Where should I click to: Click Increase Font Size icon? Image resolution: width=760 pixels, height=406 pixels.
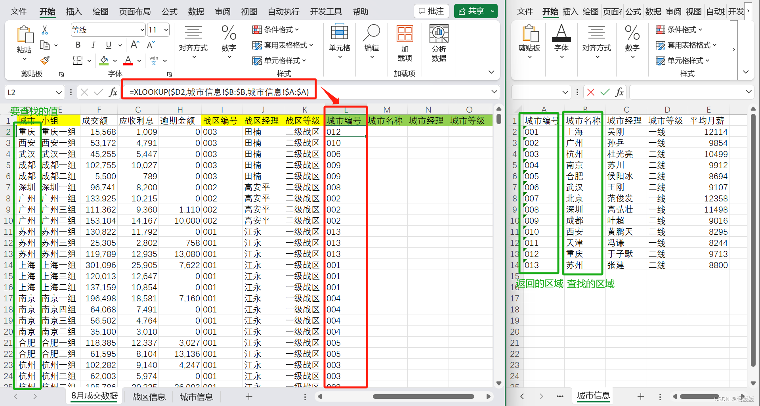pos(135,45)
